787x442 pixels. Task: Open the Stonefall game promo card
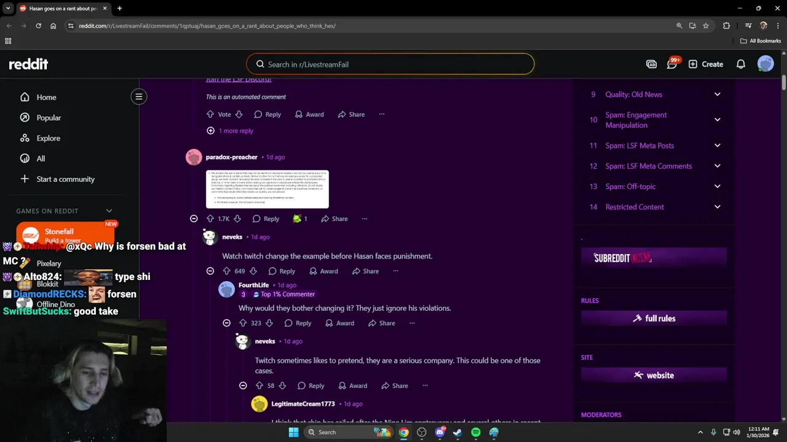click(x=65, y=235)
